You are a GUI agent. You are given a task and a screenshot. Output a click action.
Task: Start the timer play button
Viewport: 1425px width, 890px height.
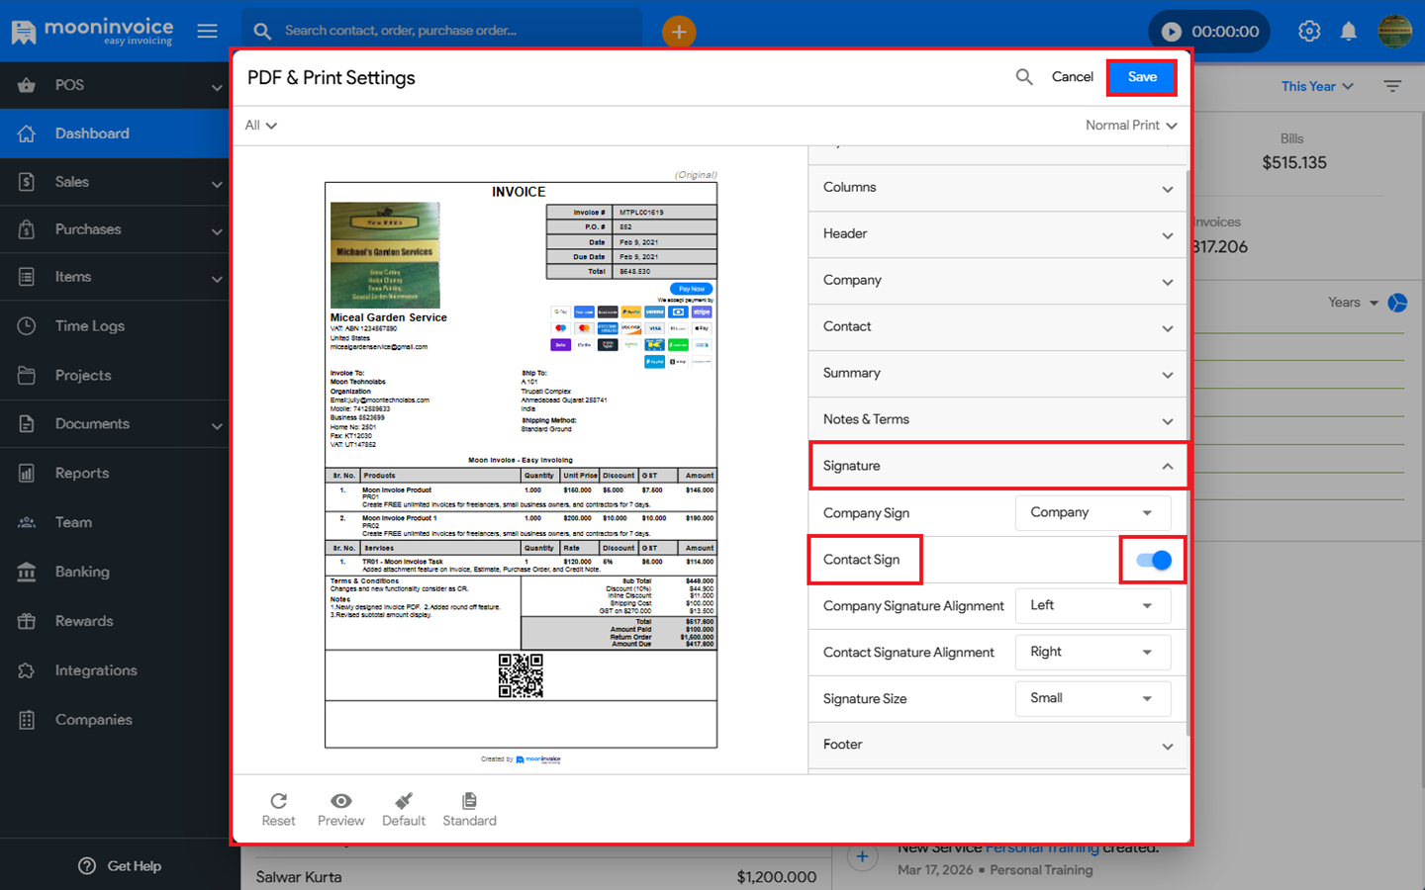(1172, 32)
